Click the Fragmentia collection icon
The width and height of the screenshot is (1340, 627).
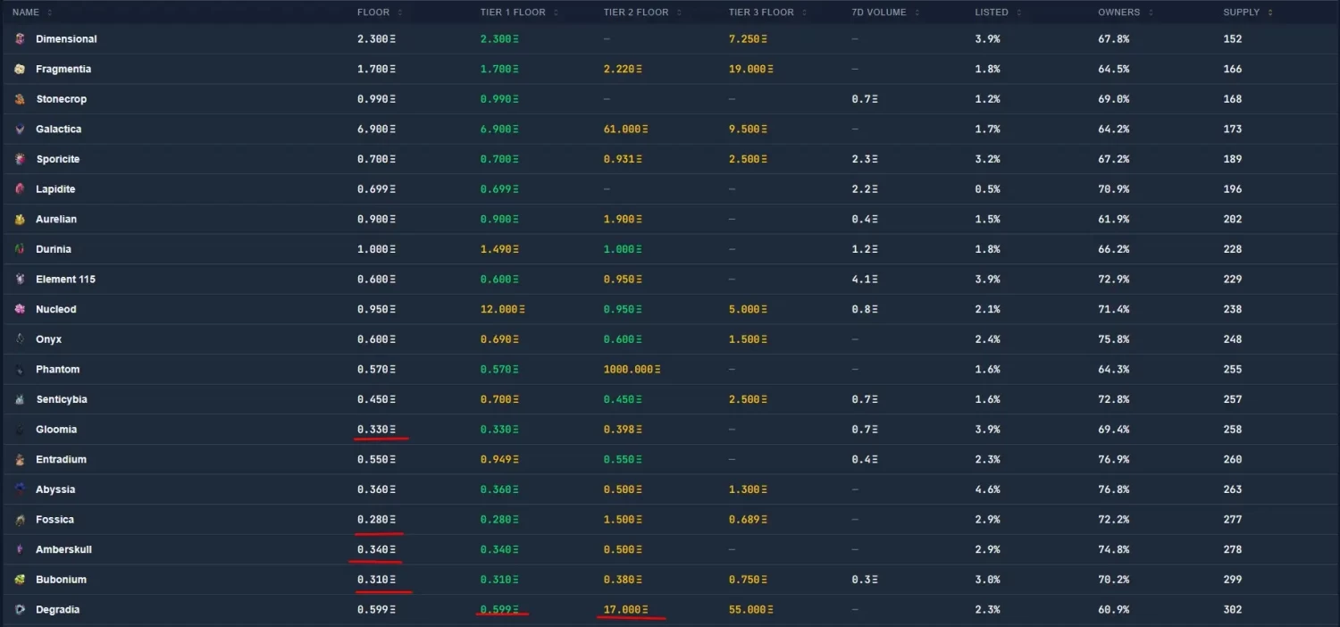tap(20, 70)
